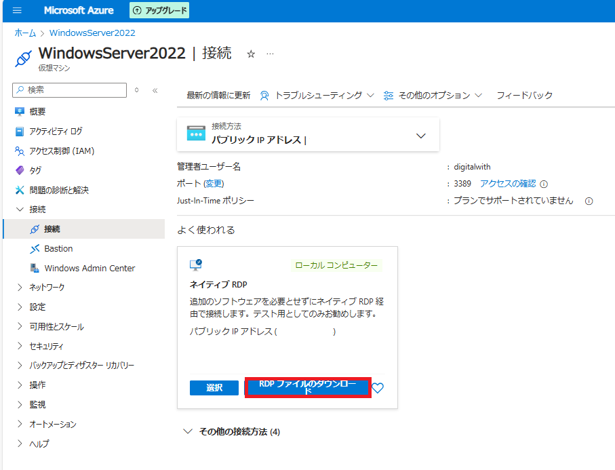Open the Azure hamburger portal menu
Viewport: 615px width, 470px height.
click(x=17, y=10)
